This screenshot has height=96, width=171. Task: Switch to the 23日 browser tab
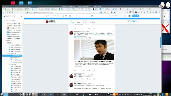point(41,9)
